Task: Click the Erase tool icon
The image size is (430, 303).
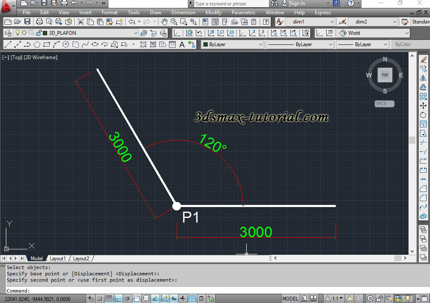Action: [423, 60]
